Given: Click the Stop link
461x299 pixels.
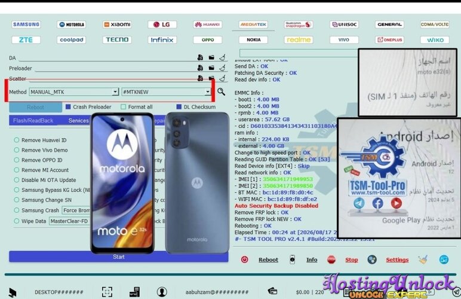Looking at the screenshot, I should pos(351,260).
